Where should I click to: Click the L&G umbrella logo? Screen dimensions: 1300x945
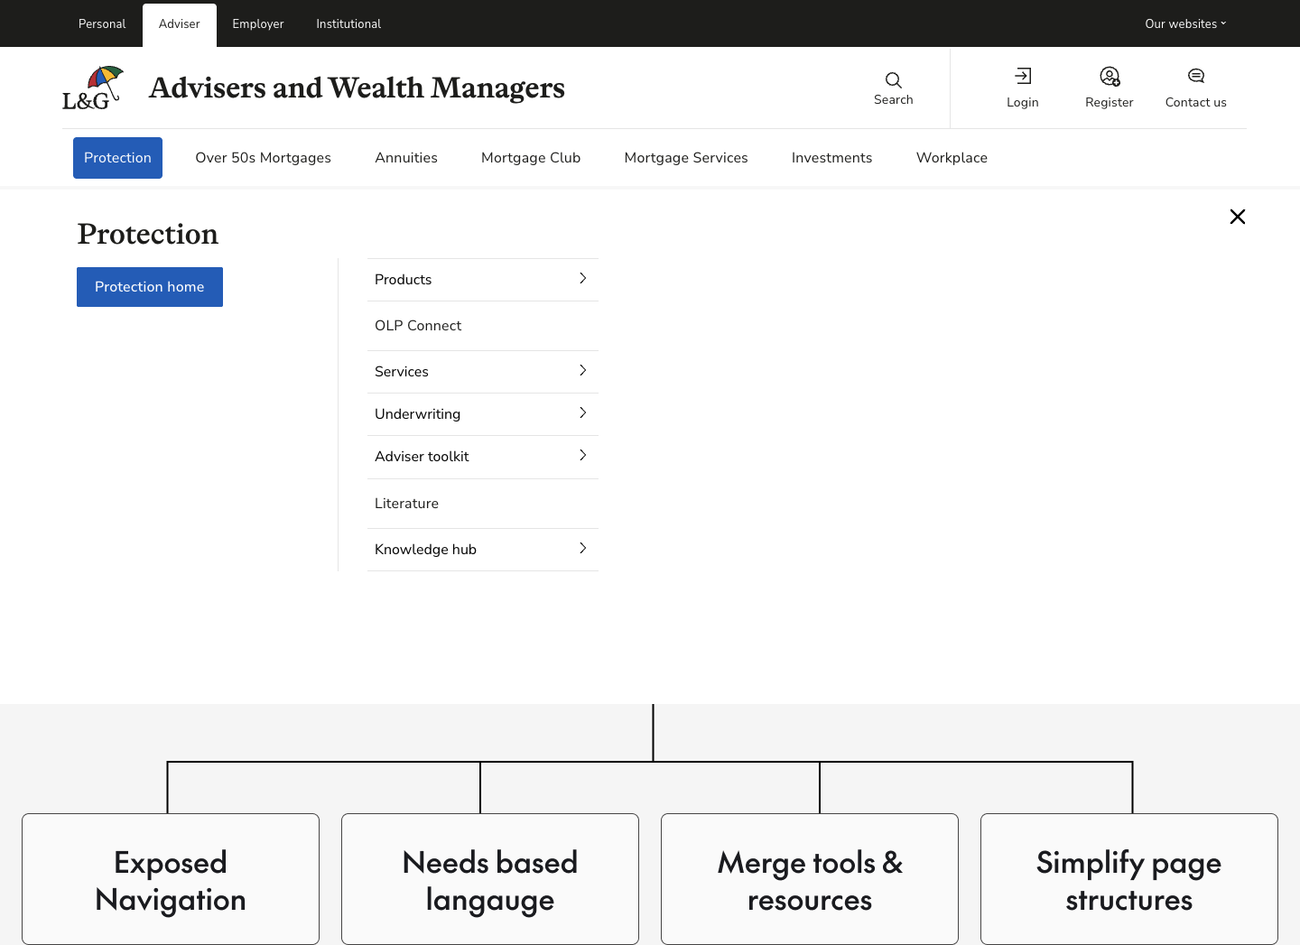(x=93, y=88)
